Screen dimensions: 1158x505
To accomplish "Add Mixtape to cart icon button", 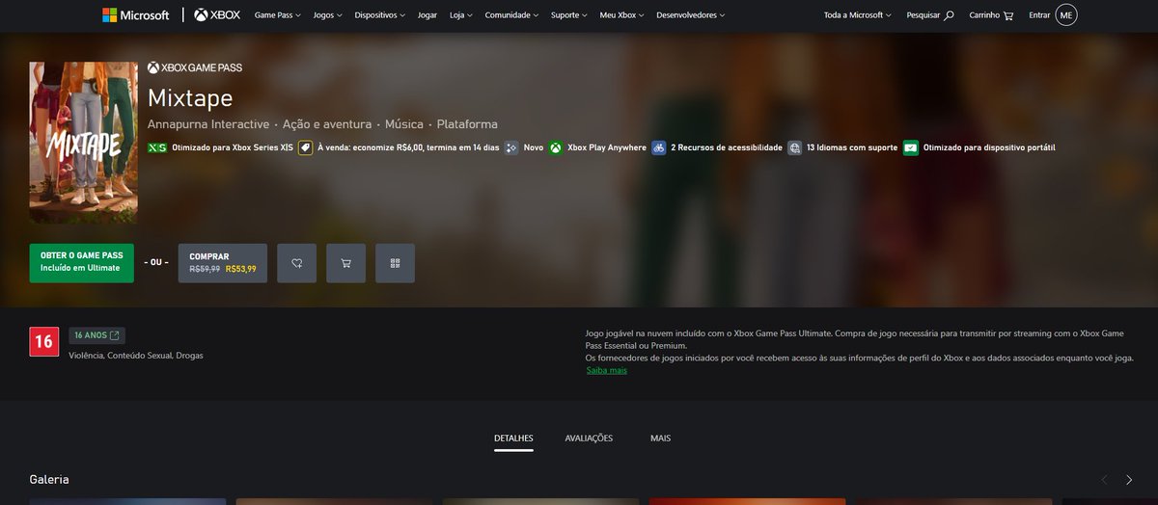I will point(345,263).
